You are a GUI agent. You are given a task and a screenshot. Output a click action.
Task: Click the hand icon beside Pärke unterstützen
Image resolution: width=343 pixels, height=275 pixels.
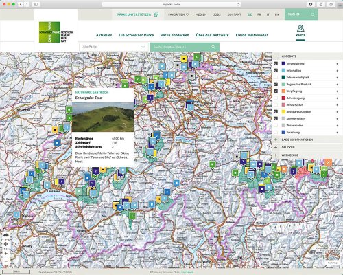[156, 14]
